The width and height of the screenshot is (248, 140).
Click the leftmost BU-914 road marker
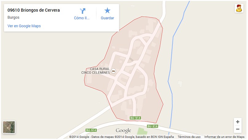coord(91,130)
